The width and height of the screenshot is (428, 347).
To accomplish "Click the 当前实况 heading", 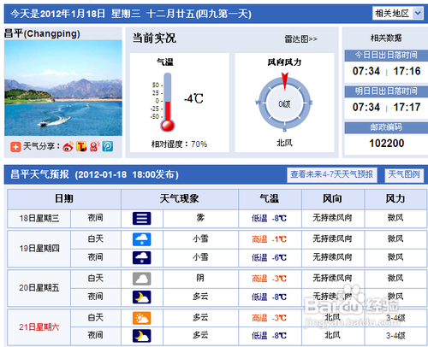I will click(x=154, y=38).
